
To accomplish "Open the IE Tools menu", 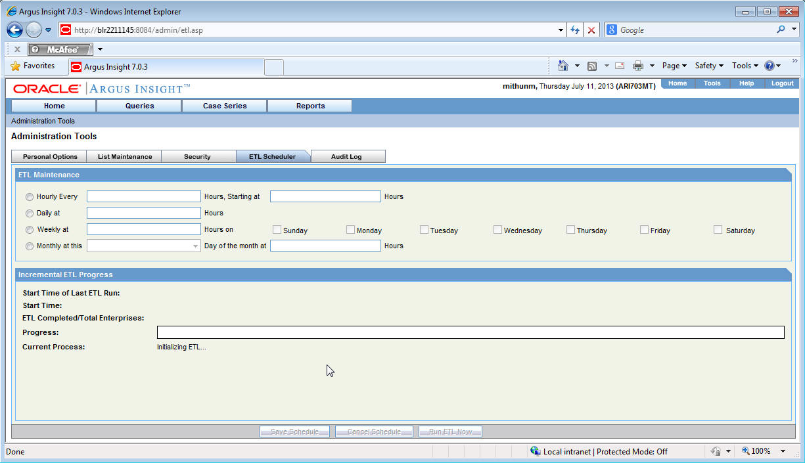I will 745,66.
